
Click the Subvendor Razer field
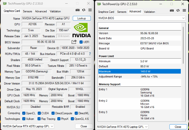pos(34,48)
